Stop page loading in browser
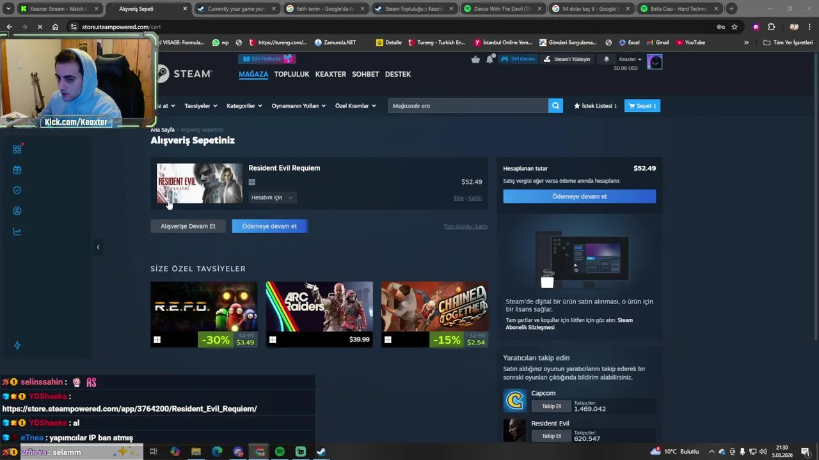 tap(39, 27)
